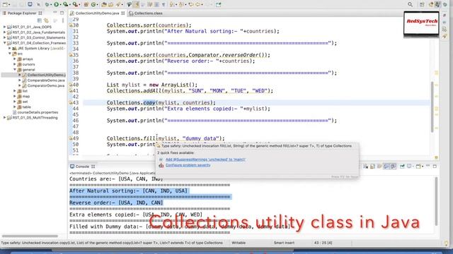Collapse the RST_01_04_Collection_Framework project
Image resolution: width=453 pixels, height=254 pixels.
[x=5, y=43]
